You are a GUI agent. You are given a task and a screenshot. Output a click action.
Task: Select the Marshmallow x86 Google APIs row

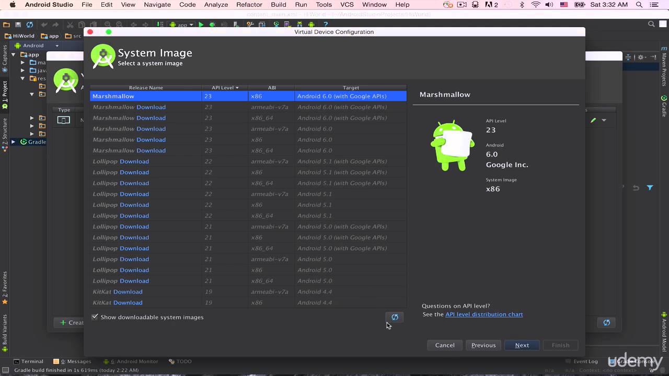tap(248, 96)
